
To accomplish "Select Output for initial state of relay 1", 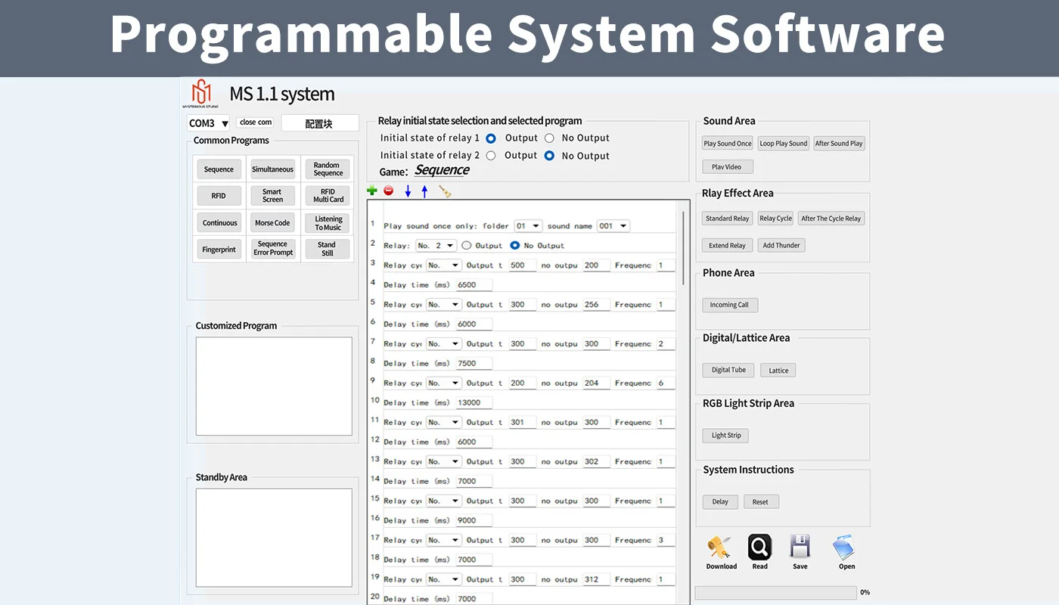I will (491, 138).
